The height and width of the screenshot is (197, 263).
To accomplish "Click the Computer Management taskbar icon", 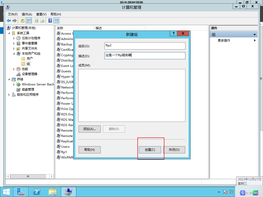I will (x=68, y=192).
